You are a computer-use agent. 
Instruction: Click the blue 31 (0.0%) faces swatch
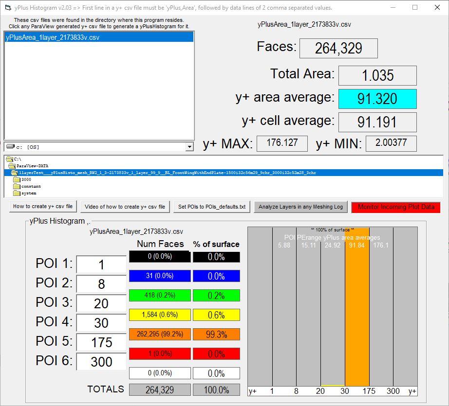pyautogui.click(x=160, y=276)
